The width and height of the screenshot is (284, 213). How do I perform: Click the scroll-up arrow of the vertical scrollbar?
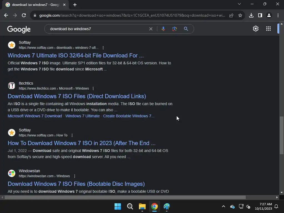coord(282,24)
